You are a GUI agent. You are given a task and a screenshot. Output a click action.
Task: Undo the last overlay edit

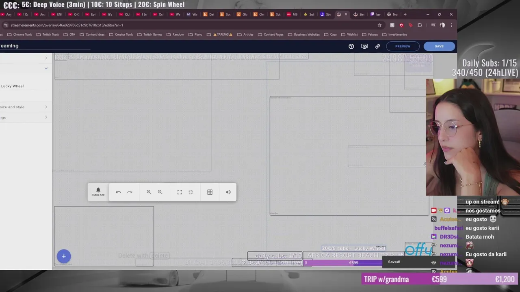pos(118,192)
